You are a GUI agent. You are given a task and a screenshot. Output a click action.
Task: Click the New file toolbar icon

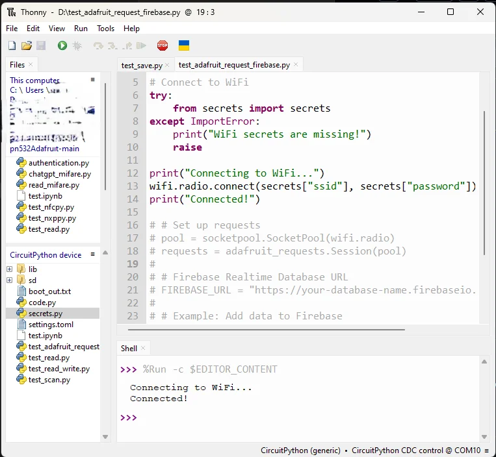coord(12,46)
